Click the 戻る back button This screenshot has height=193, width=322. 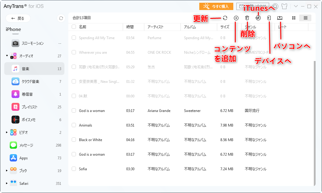pos(18,18)
